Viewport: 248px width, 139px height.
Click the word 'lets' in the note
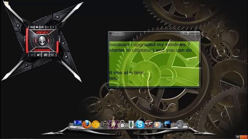tap(114, 78)
